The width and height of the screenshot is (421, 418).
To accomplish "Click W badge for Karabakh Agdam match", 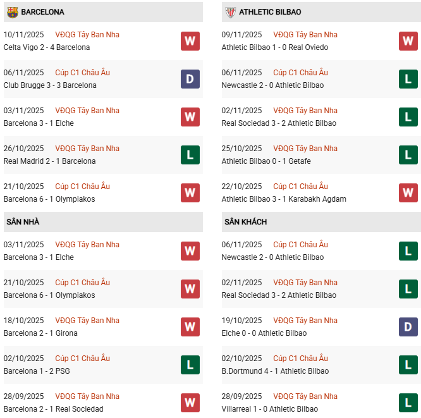I will 408,193.
